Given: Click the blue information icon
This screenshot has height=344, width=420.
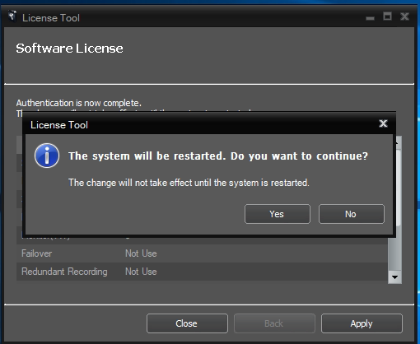Looking at the screenshot, I should point(47,156).
